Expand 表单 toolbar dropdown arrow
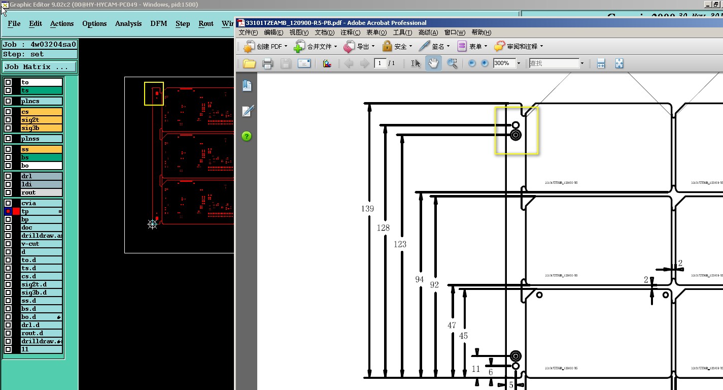This screenshot has height=390, width=723. pos(486,47)
